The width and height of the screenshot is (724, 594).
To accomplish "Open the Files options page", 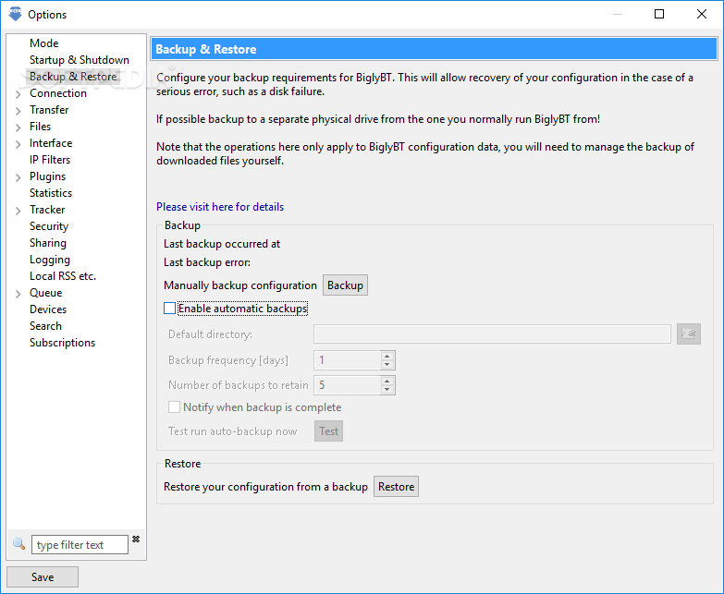I will tap(40, 127).
